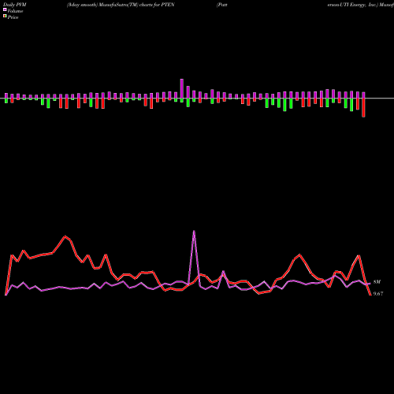Click the '8M' volume line end label

tap(377, 282)
